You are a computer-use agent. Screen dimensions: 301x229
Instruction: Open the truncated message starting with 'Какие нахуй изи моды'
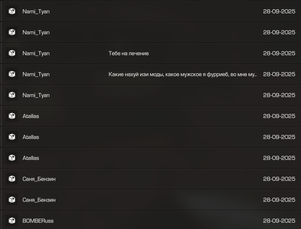pyautogui.click(x=183, y=74)
